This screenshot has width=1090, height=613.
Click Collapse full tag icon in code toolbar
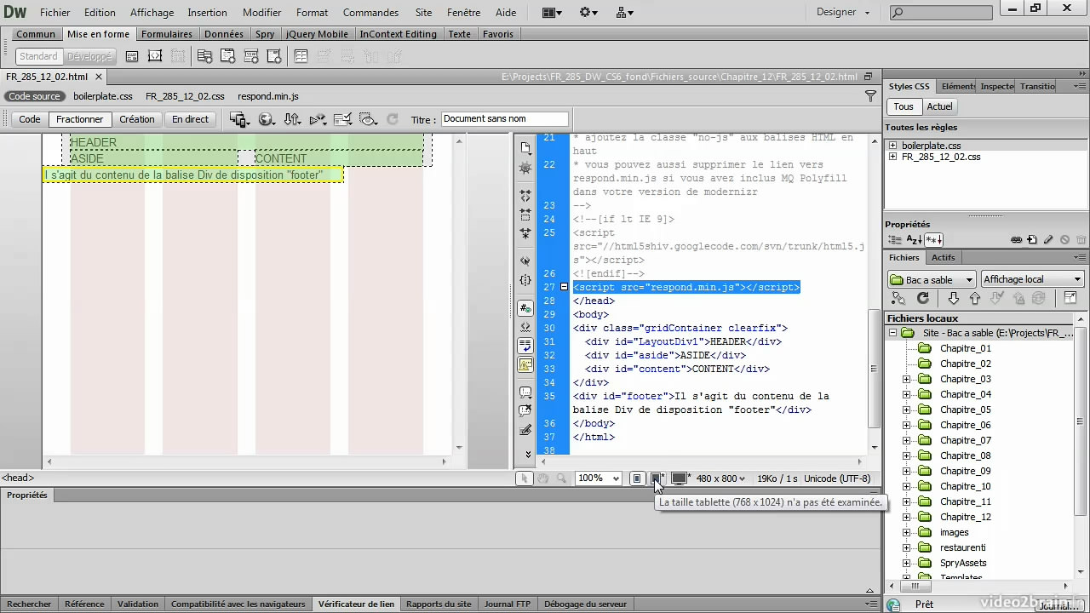[525, 196]
